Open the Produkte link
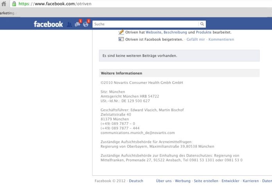The width and height of the screenshot is (272, 187). [x=204, y=32]
